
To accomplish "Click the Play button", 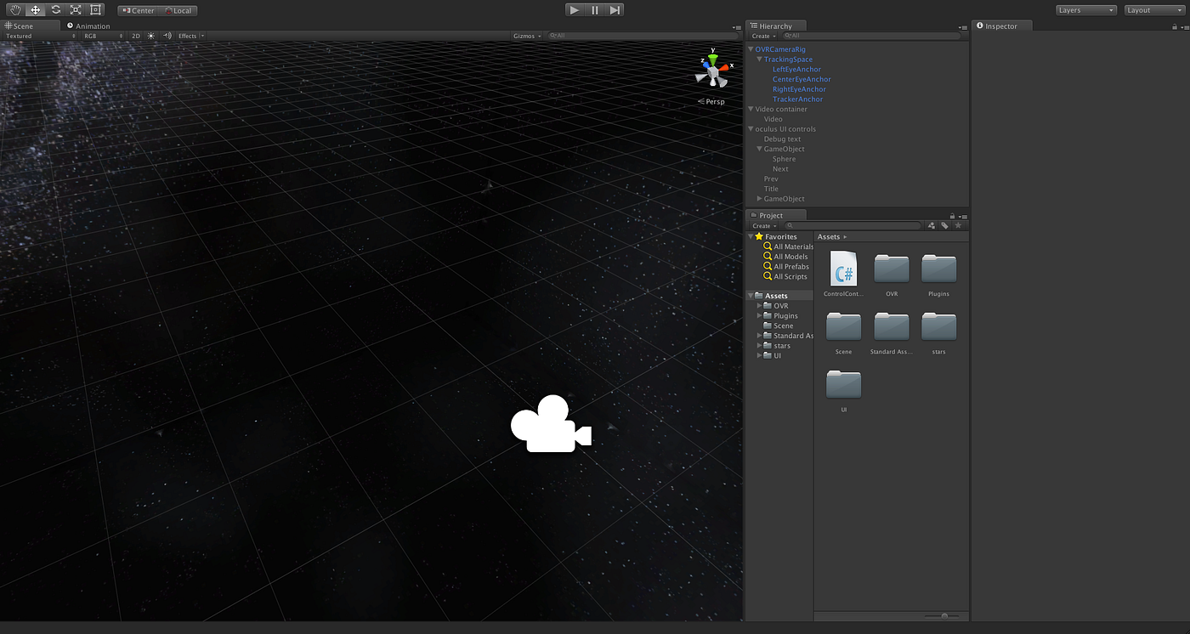I will click(575, 10).
